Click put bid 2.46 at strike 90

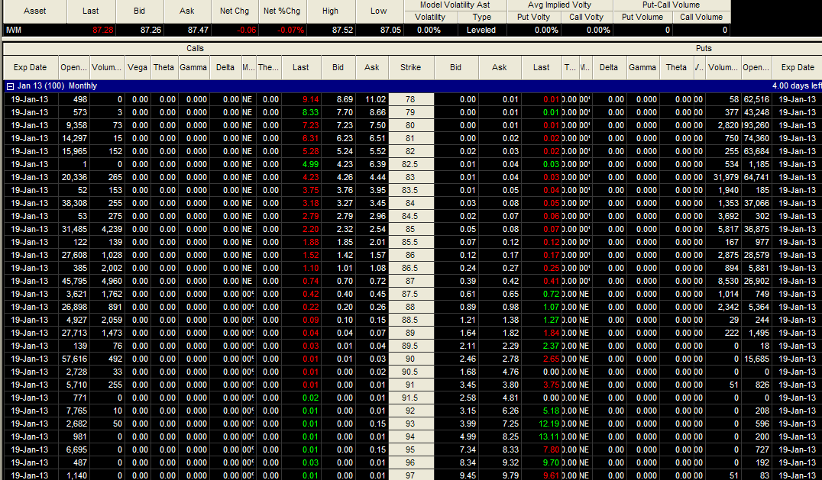click(467, 359)
